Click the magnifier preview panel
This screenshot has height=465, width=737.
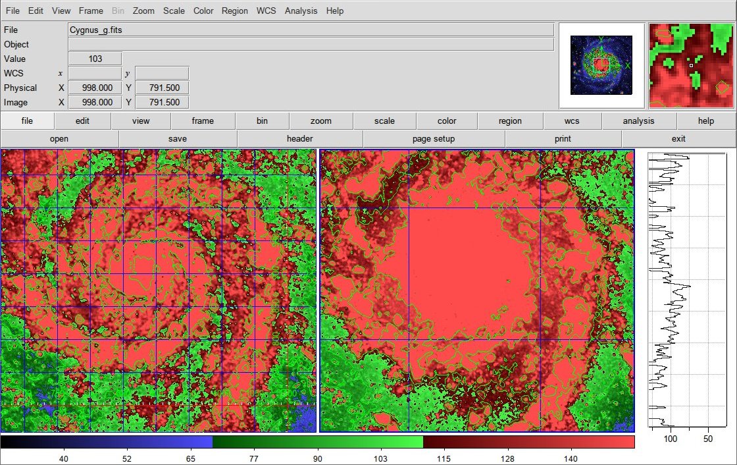click(690, 66)
